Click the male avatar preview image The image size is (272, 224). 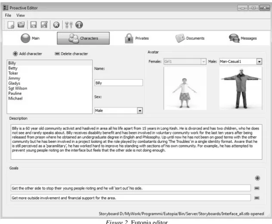(241, 88)
